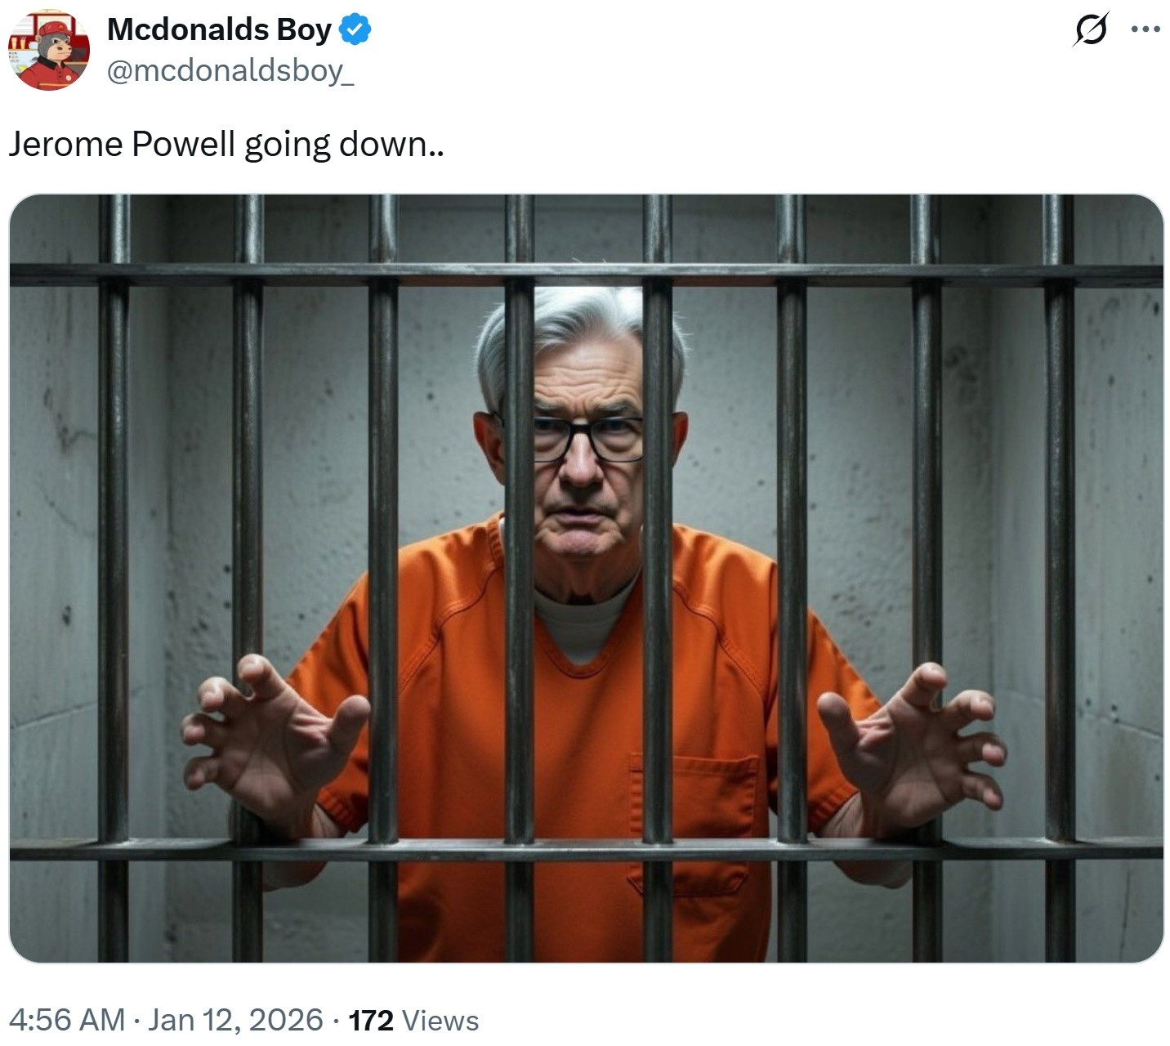This screenshot has height=1046, width=1170.
Task: Click the Mcdonalds Boy display name
Action: pyautogui.click(x=219, y=29)
